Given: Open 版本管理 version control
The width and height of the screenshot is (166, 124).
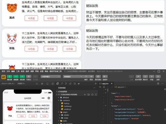Looking at the screenshot, I should pos(138,76).
